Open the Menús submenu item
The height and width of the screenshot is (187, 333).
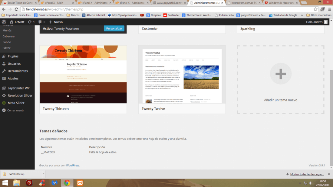pyautogui.click(x=7, y=30)
